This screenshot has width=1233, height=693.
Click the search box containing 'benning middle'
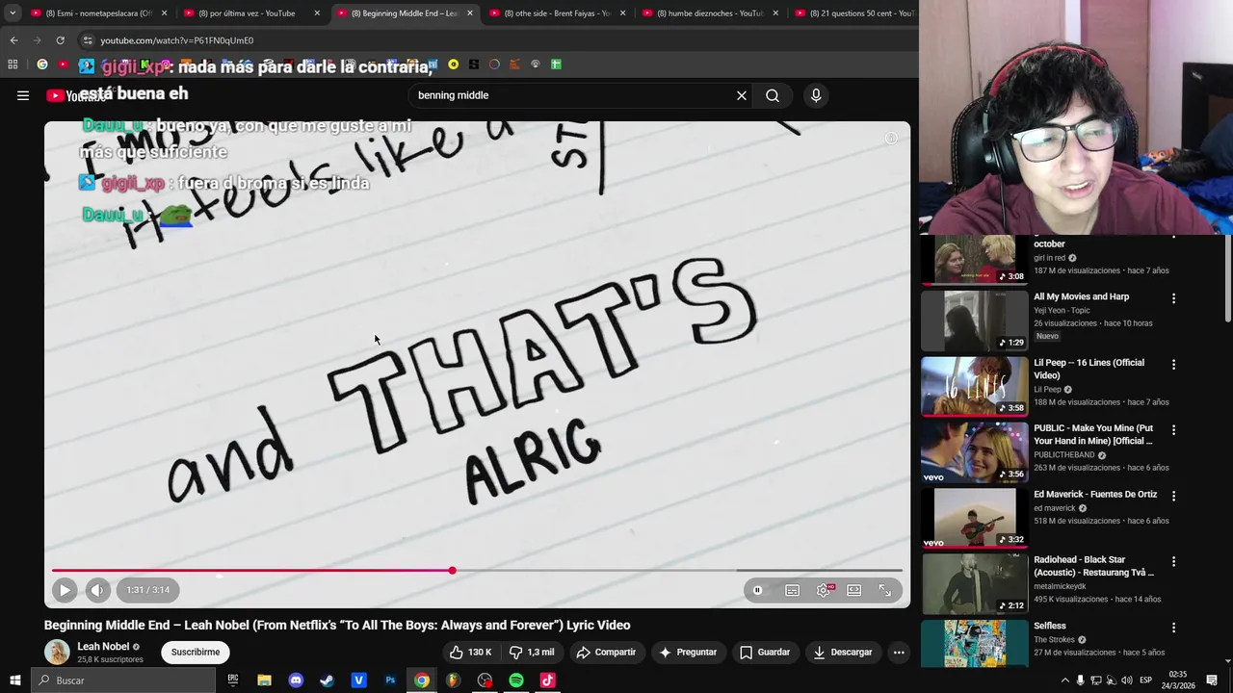pyautogui.click(x=573, y=95)
